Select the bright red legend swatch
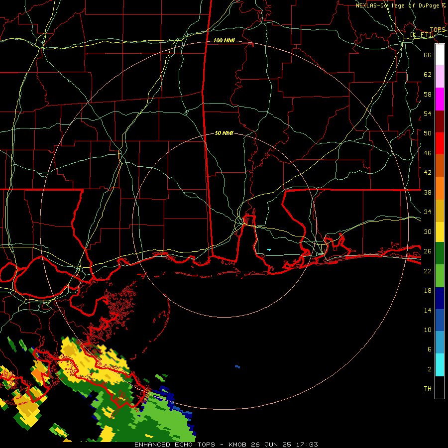The width and height of the screenshot is (448, 448). [440, 143]
